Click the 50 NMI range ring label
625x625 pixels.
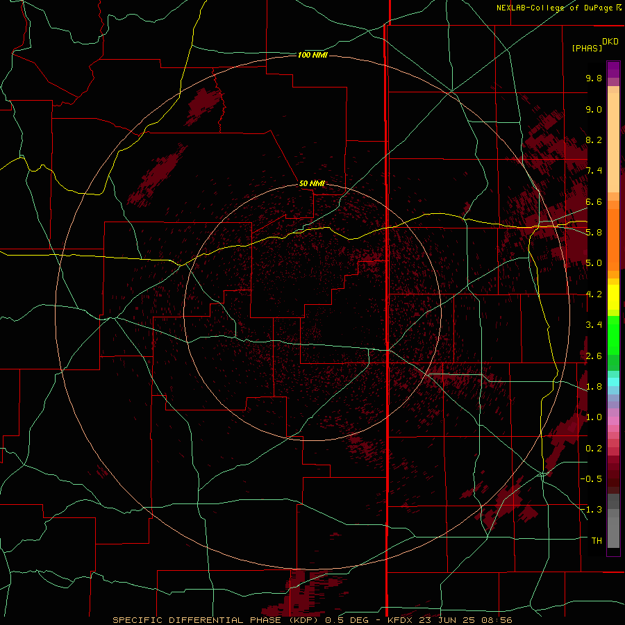click(x=312, y=183)
